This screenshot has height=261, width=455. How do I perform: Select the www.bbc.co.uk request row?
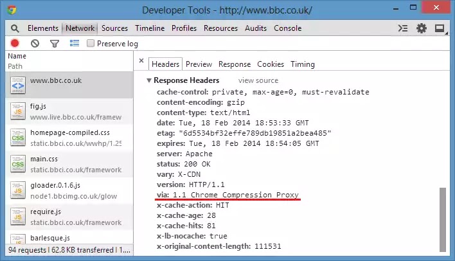69,85
